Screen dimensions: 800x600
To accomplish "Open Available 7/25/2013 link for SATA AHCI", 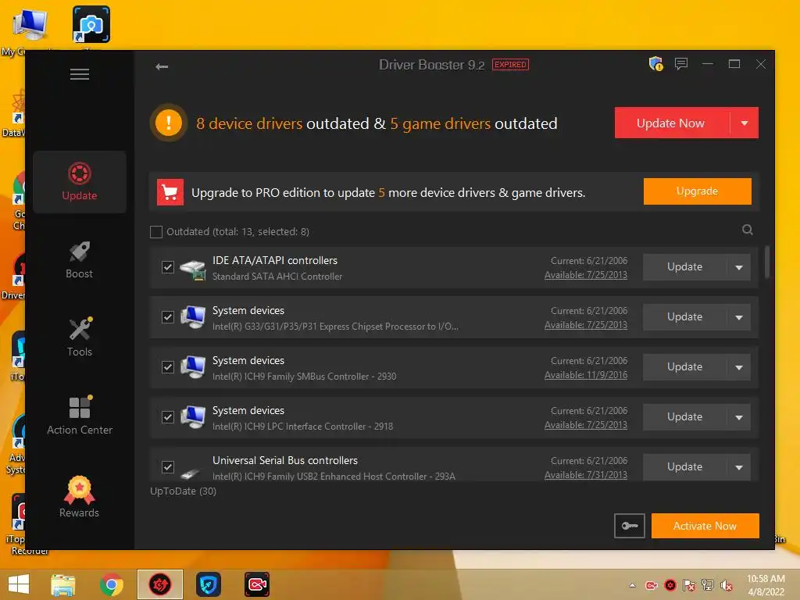I will [586, 275].
